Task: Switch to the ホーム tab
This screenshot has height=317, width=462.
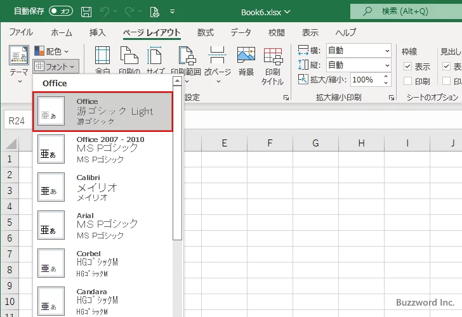Action: point(62,32)
